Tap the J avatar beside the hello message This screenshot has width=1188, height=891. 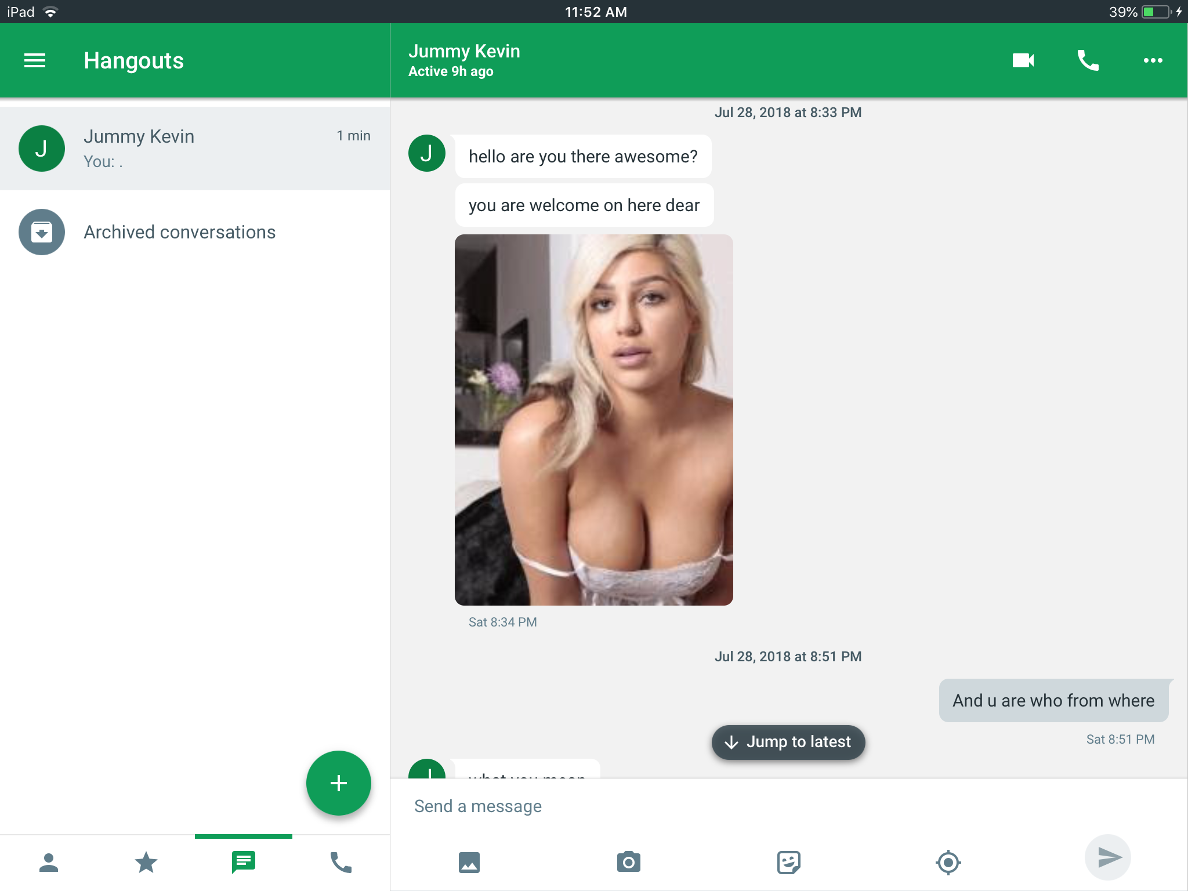point(427,153)
